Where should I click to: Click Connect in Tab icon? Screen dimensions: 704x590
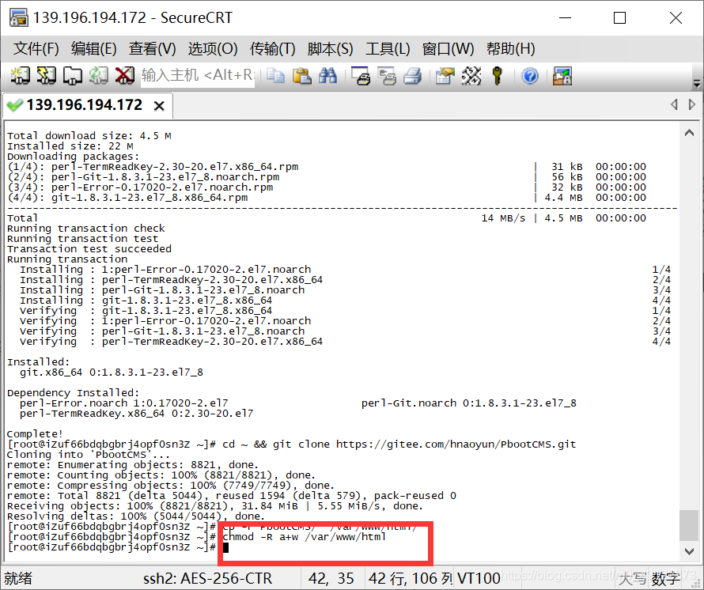coord(72,75)
